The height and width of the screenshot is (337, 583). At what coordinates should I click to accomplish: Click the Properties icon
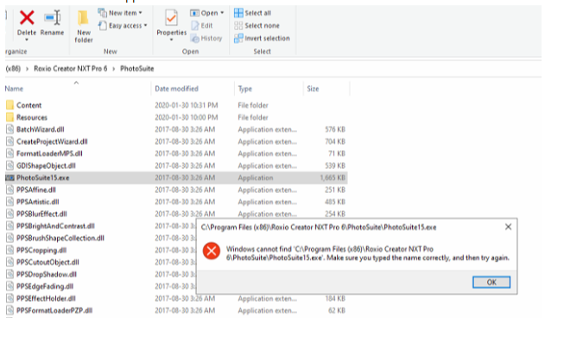[171, 18]
